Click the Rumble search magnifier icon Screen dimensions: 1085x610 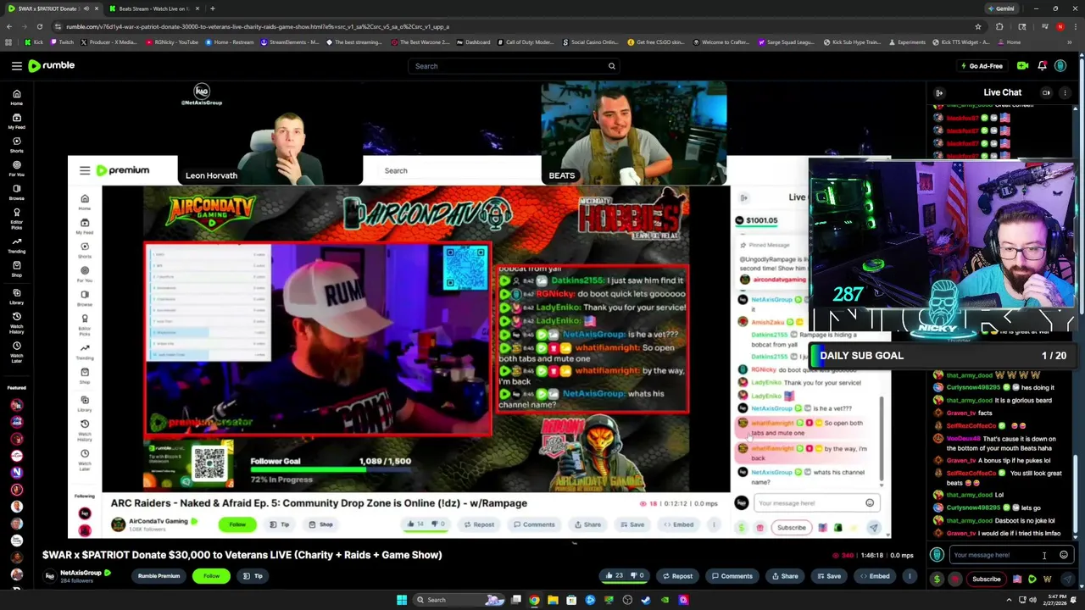click(x=611, y=66)
